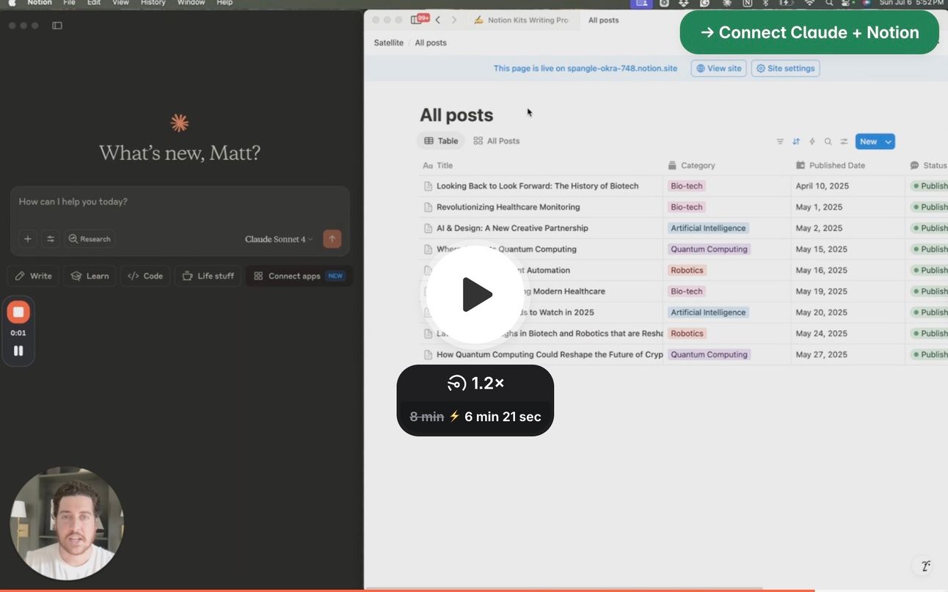Screen dimensions: 948x592
Task: Click the Notion N icon in the macOS menu bar
Action: pyautogui.click(x=747, y=3)
